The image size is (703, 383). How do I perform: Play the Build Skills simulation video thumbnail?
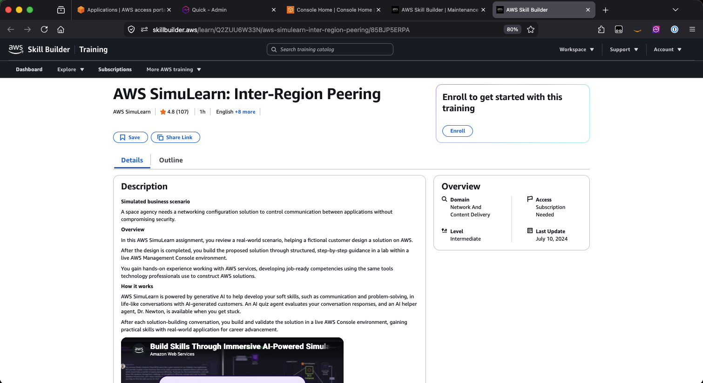232,360
